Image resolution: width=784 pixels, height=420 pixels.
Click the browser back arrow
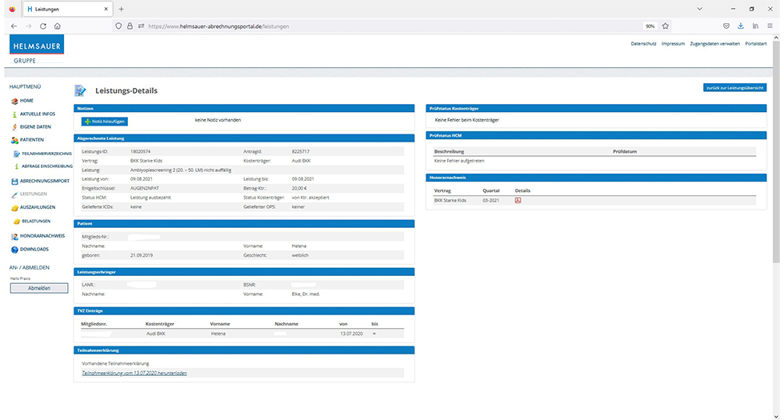14,26
